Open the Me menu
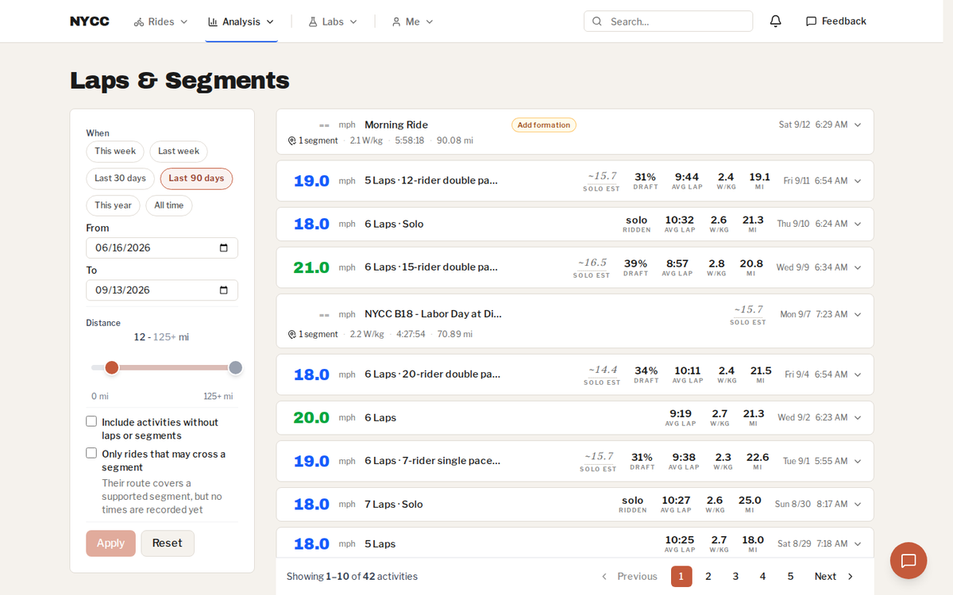 coord(412,22)
